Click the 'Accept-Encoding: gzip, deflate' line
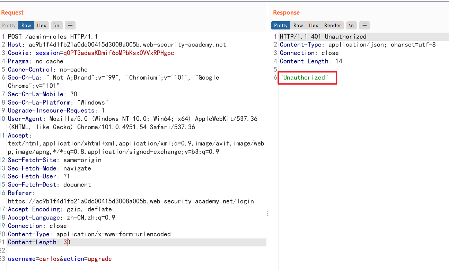 pos(60,209)
